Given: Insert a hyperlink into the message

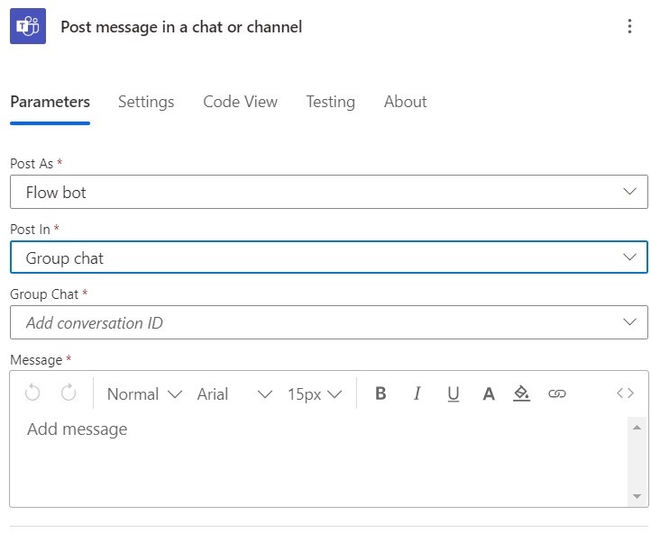Looking at the screenshot, I should point(556,393).
